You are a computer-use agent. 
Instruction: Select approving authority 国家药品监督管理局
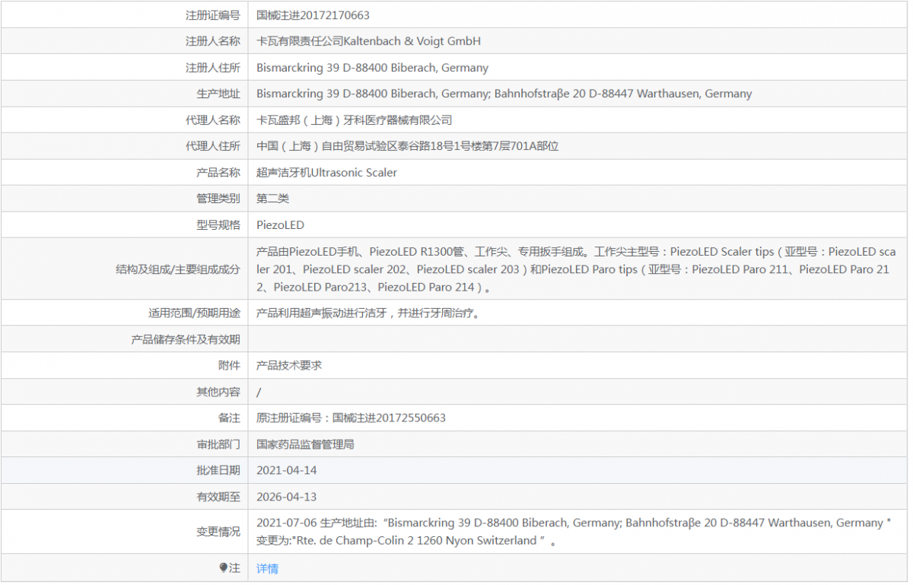[x=305, y=444]
